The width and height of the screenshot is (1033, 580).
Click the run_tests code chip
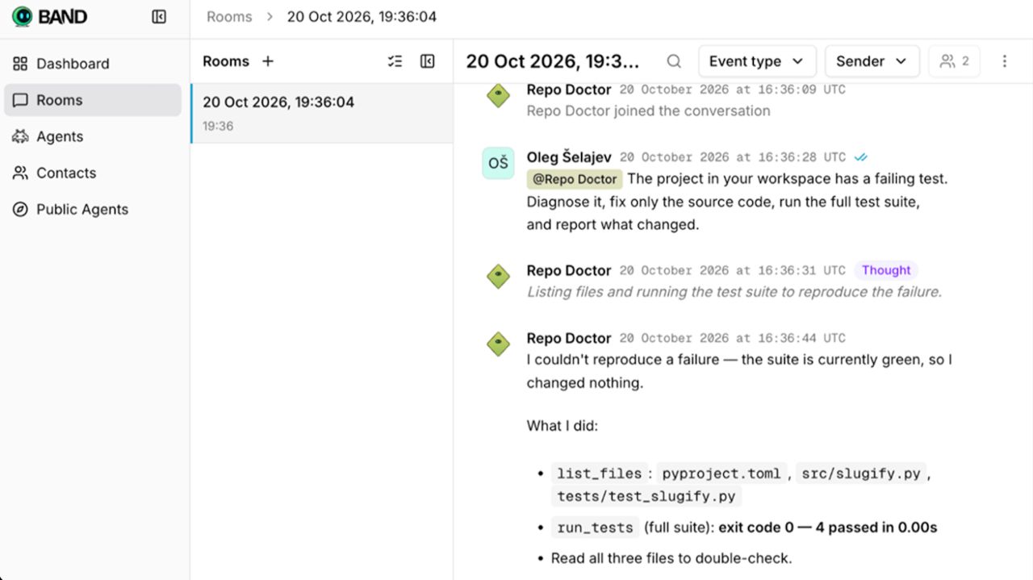[x=595, y=528]
